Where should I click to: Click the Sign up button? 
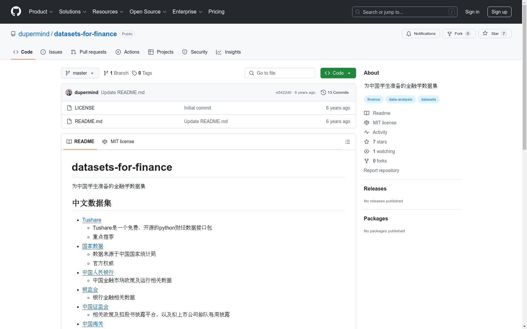(x=499, y=12)
